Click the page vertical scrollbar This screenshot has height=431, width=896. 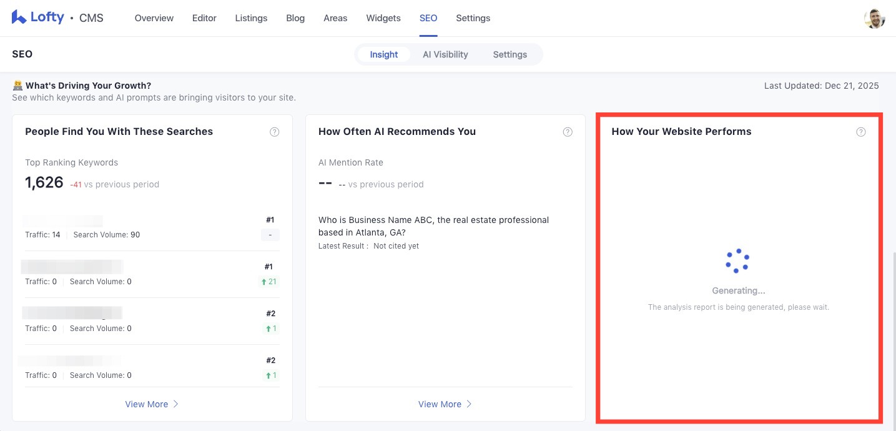892,337
